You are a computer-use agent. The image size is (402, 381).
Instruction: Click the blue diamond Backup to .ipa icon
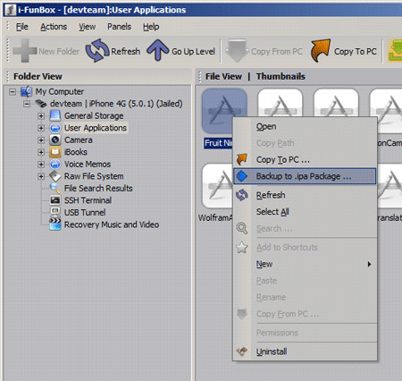(242, 176)
